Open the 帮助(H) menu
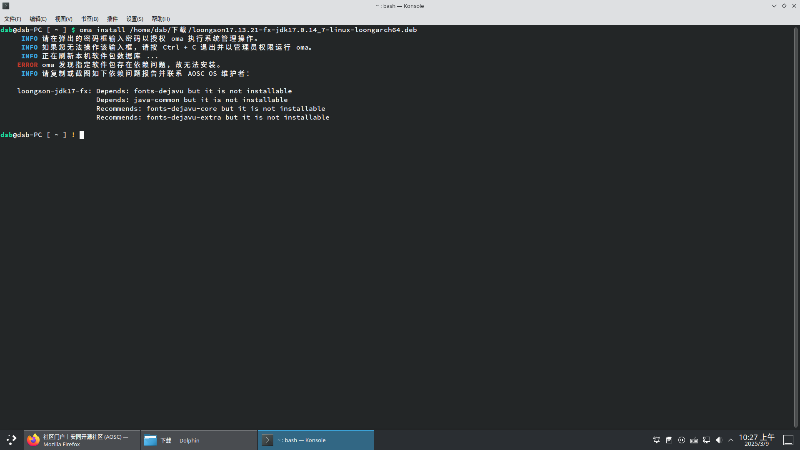 coord(161,19)
